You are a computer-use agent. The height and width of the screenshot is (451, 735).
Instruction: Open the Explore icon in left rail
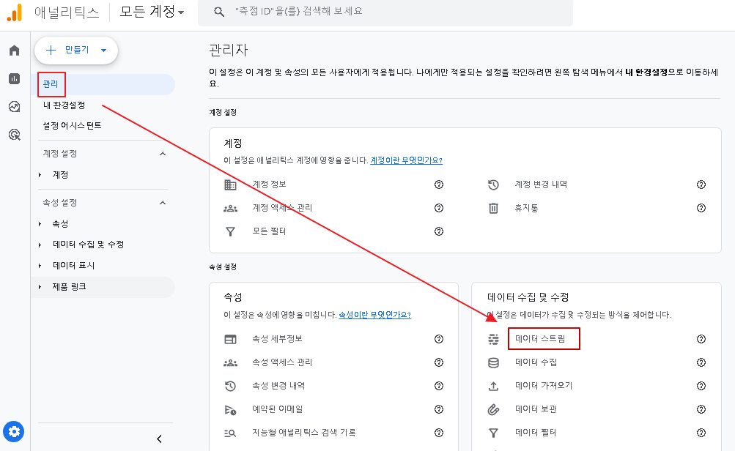[15, 107]
